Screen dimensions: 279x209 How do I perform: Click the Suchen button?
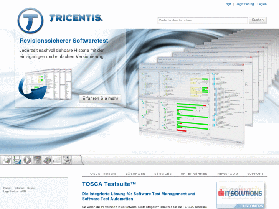coord(258,20)
